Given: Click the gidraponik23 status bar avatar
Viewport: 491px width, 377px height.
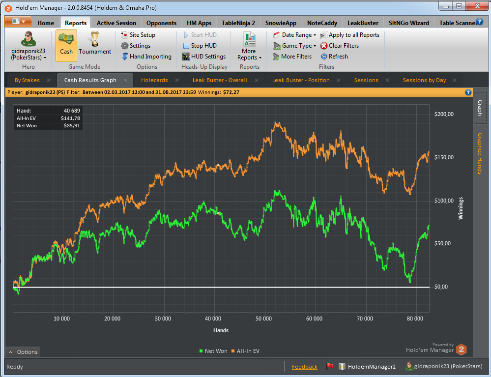Looking at the screenshot, I should [x=408, y=366].
